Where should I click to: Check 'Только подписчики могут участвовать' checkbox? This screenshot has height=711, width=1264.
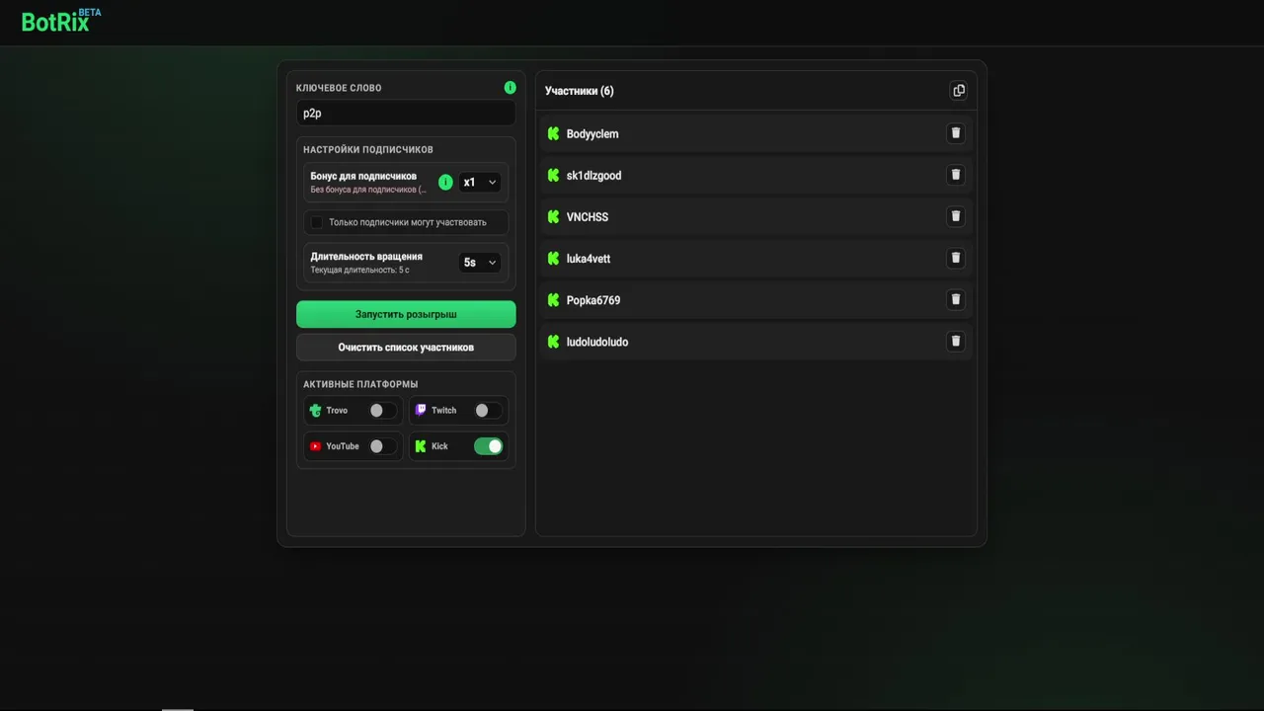tap(317, 222)
